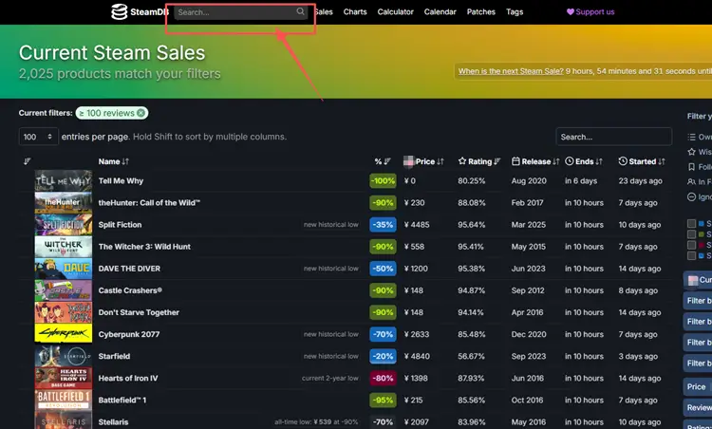
Task: Open the Battlefield 1 link
Action: tap(122, 400)
